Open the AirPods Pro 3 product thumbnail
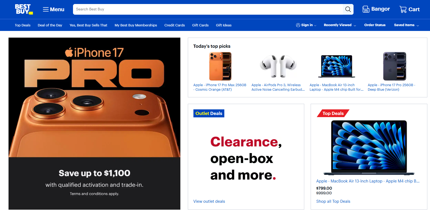The width and height of the screenshot is (430, 215). [278, 66]
